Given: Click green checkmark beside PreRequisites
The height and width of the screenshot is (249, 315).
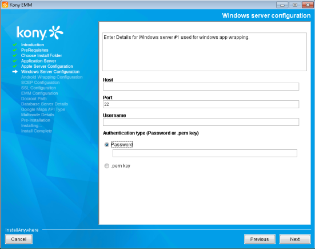Looking at the screenshot, I should (15, 50).
